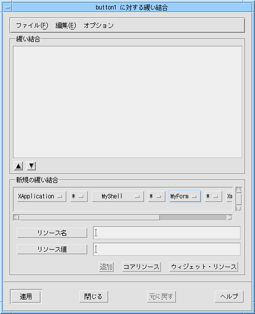Focus the resource name input field

(x=167, y=233)
